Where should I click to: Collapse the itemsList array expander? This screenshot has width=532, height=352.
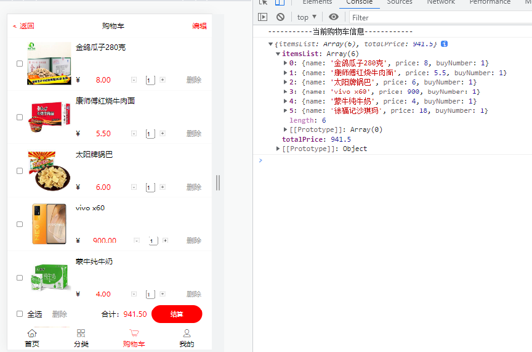pos(278,54)
